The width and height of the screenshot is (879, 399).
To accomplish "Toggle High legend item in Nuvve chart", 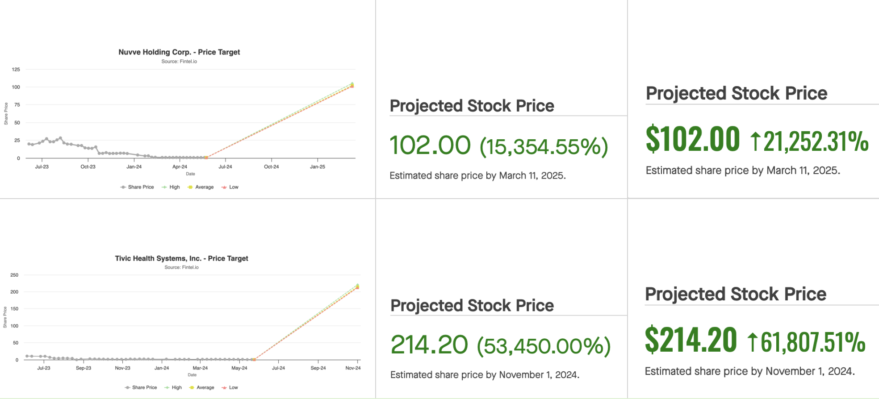I will click(x=171, y=187).
